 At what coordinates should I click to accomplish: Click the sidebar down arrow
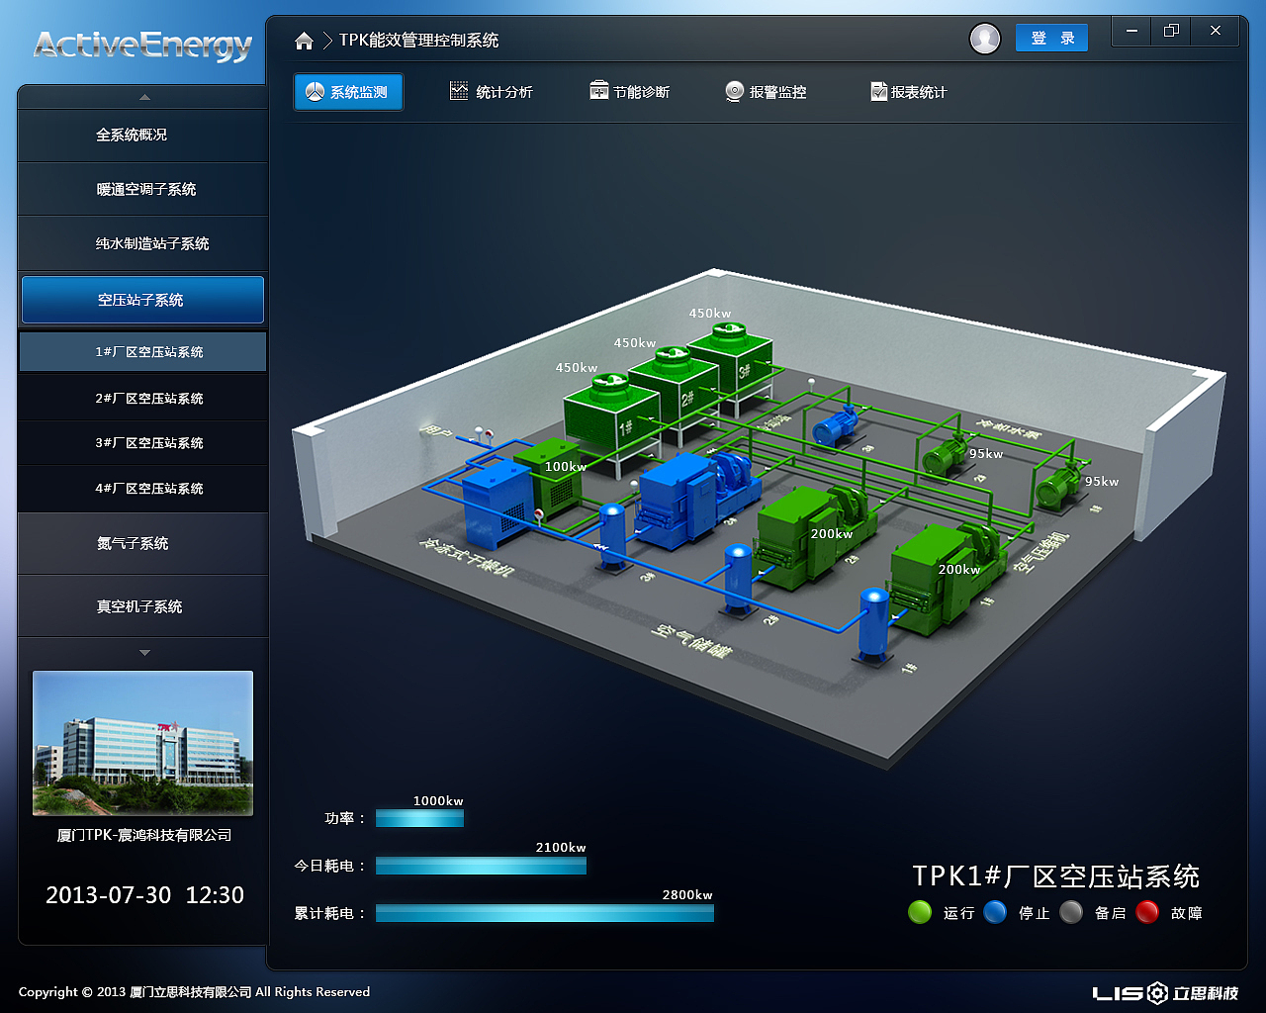point(144,653)
